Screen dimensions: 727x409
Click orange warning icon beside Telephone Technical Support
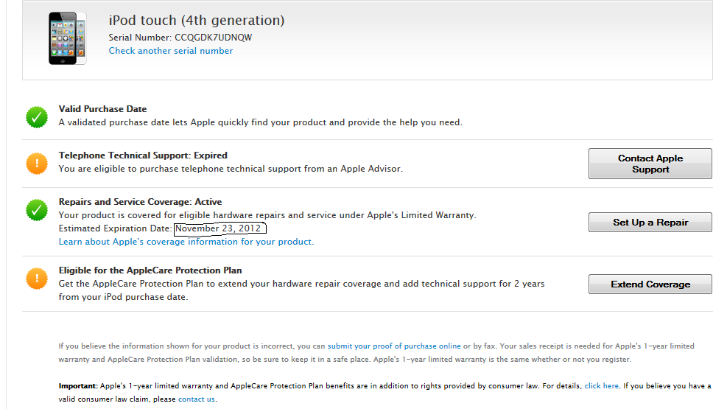point(37,163)
